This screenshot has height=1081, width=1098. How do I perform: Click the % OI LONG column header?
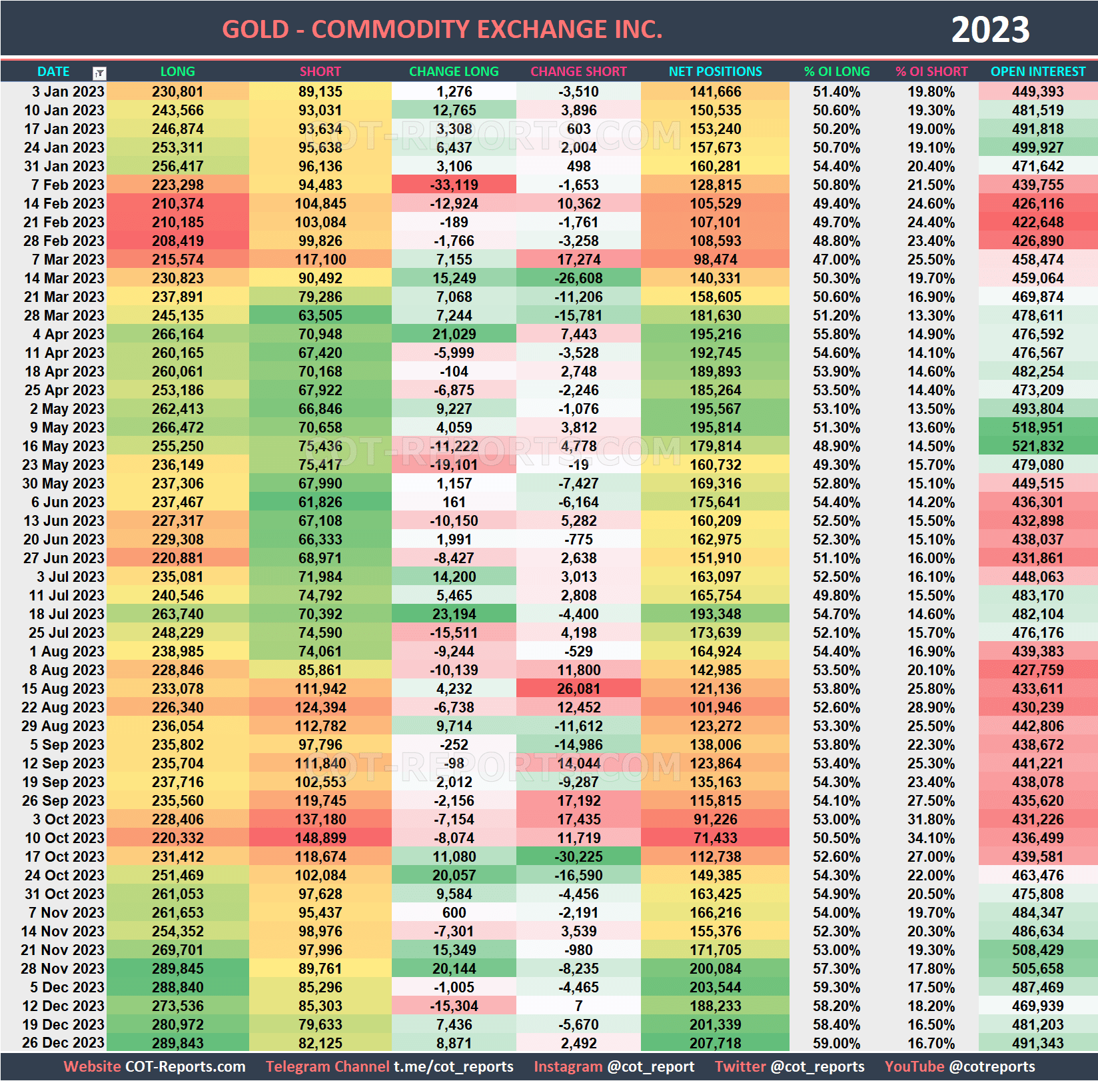[837, 71]
